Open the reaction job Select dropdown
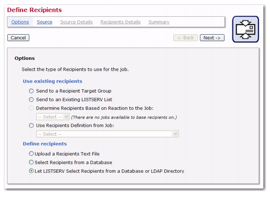 (53, 117)
